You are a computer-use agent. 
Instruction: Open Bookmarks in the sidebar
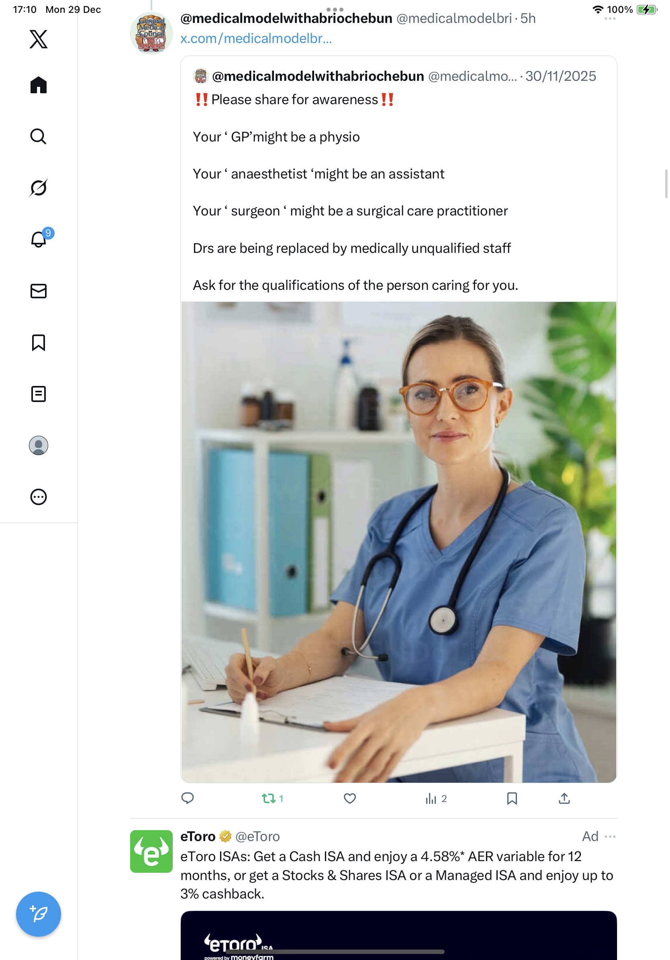click(x=39, y=343)
